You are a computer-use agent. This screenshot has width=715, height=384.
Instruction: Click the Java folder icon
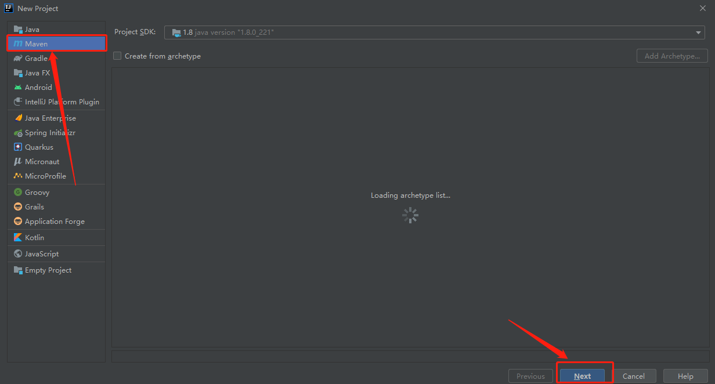(18, 29)
